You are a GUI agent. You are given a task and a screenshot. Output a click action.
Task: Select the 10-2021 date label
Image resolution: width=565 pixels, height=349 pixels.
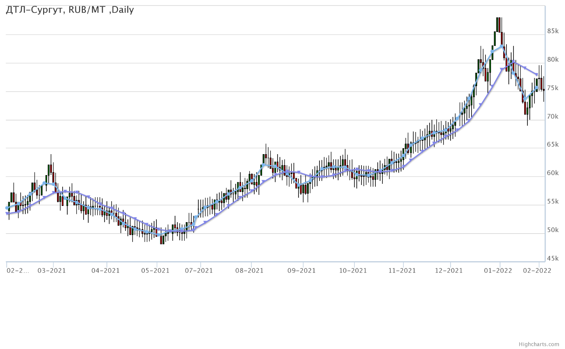coord(352,271)
